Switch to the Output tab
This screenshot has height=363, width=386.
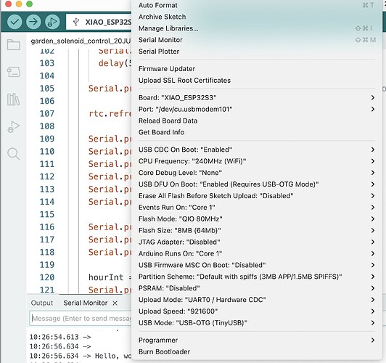coord(42,303)
